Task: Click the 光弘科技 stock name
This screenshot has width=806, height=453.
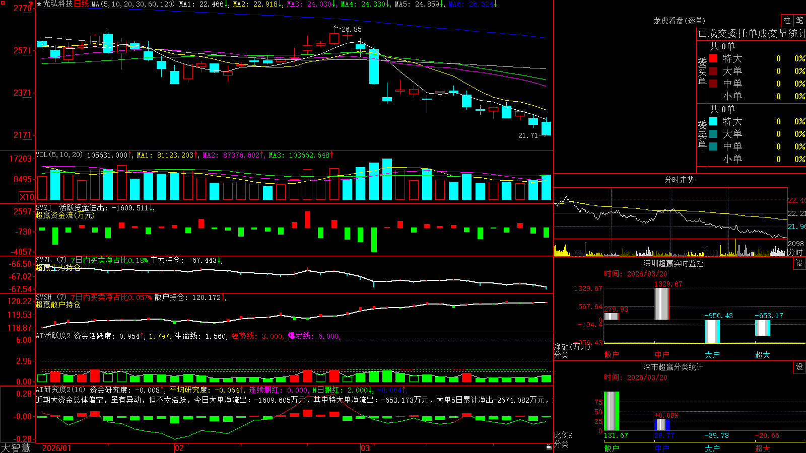Action: pyautogui.click(x=57, y=4)
